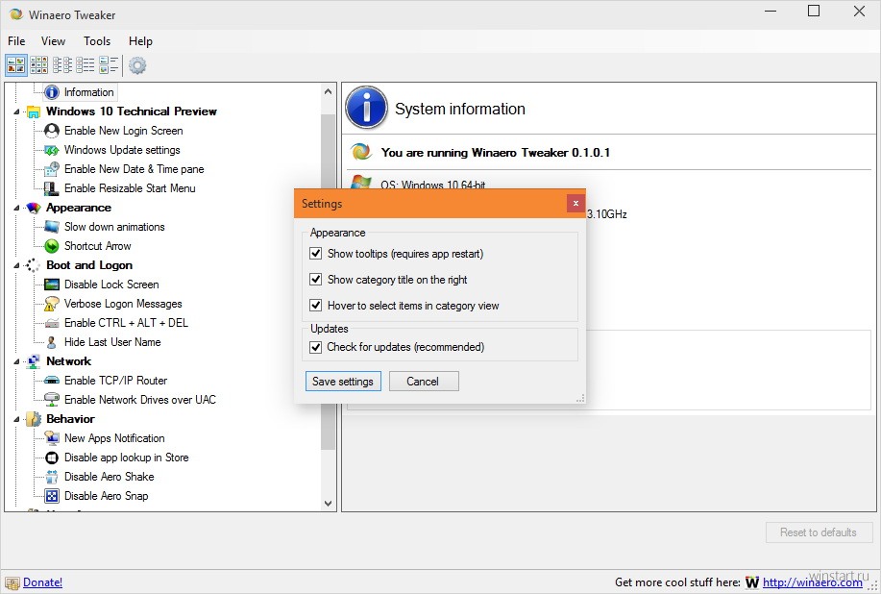Select Enable TCP/IP Router tree item

[x=115, y=381]
